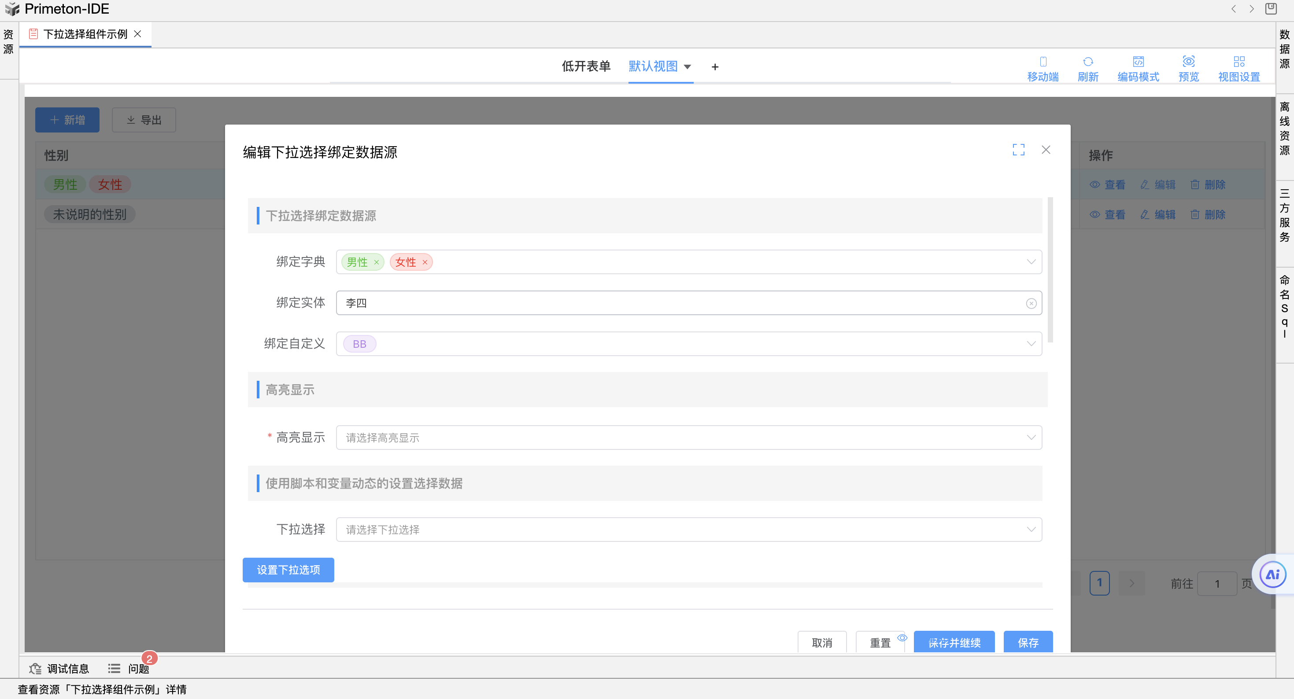Clear the 绑定实体 input with circle-x icon
1294x699 pixels.
point(1031,303)
